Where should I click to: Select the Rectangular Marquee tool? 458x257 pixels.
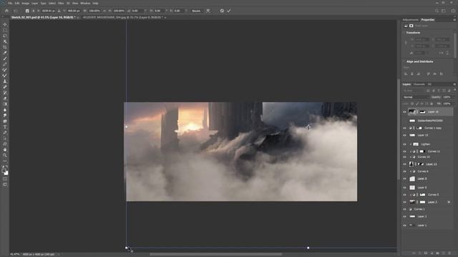point(5,30)
